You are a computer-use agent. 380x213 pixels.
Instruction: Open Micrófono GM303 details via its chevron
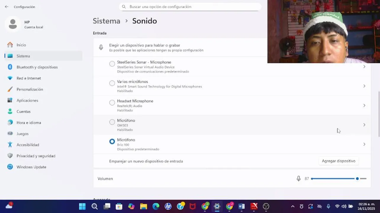click(364, 125)
